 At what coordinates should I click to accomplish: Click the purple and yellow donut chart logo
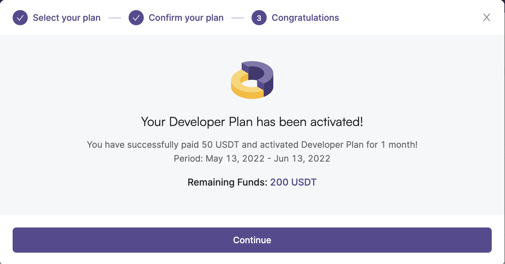click(x=252, y=80)
